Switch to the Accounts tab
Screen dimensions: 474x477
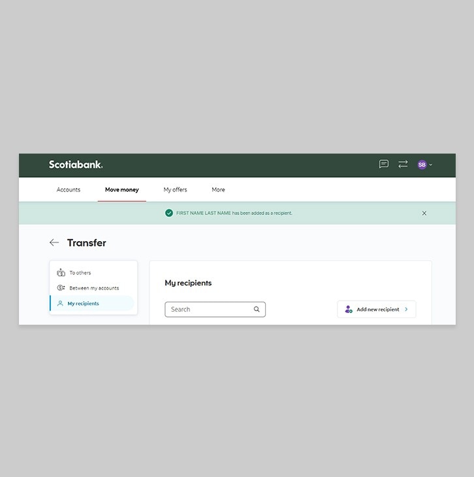pos(69,189)
